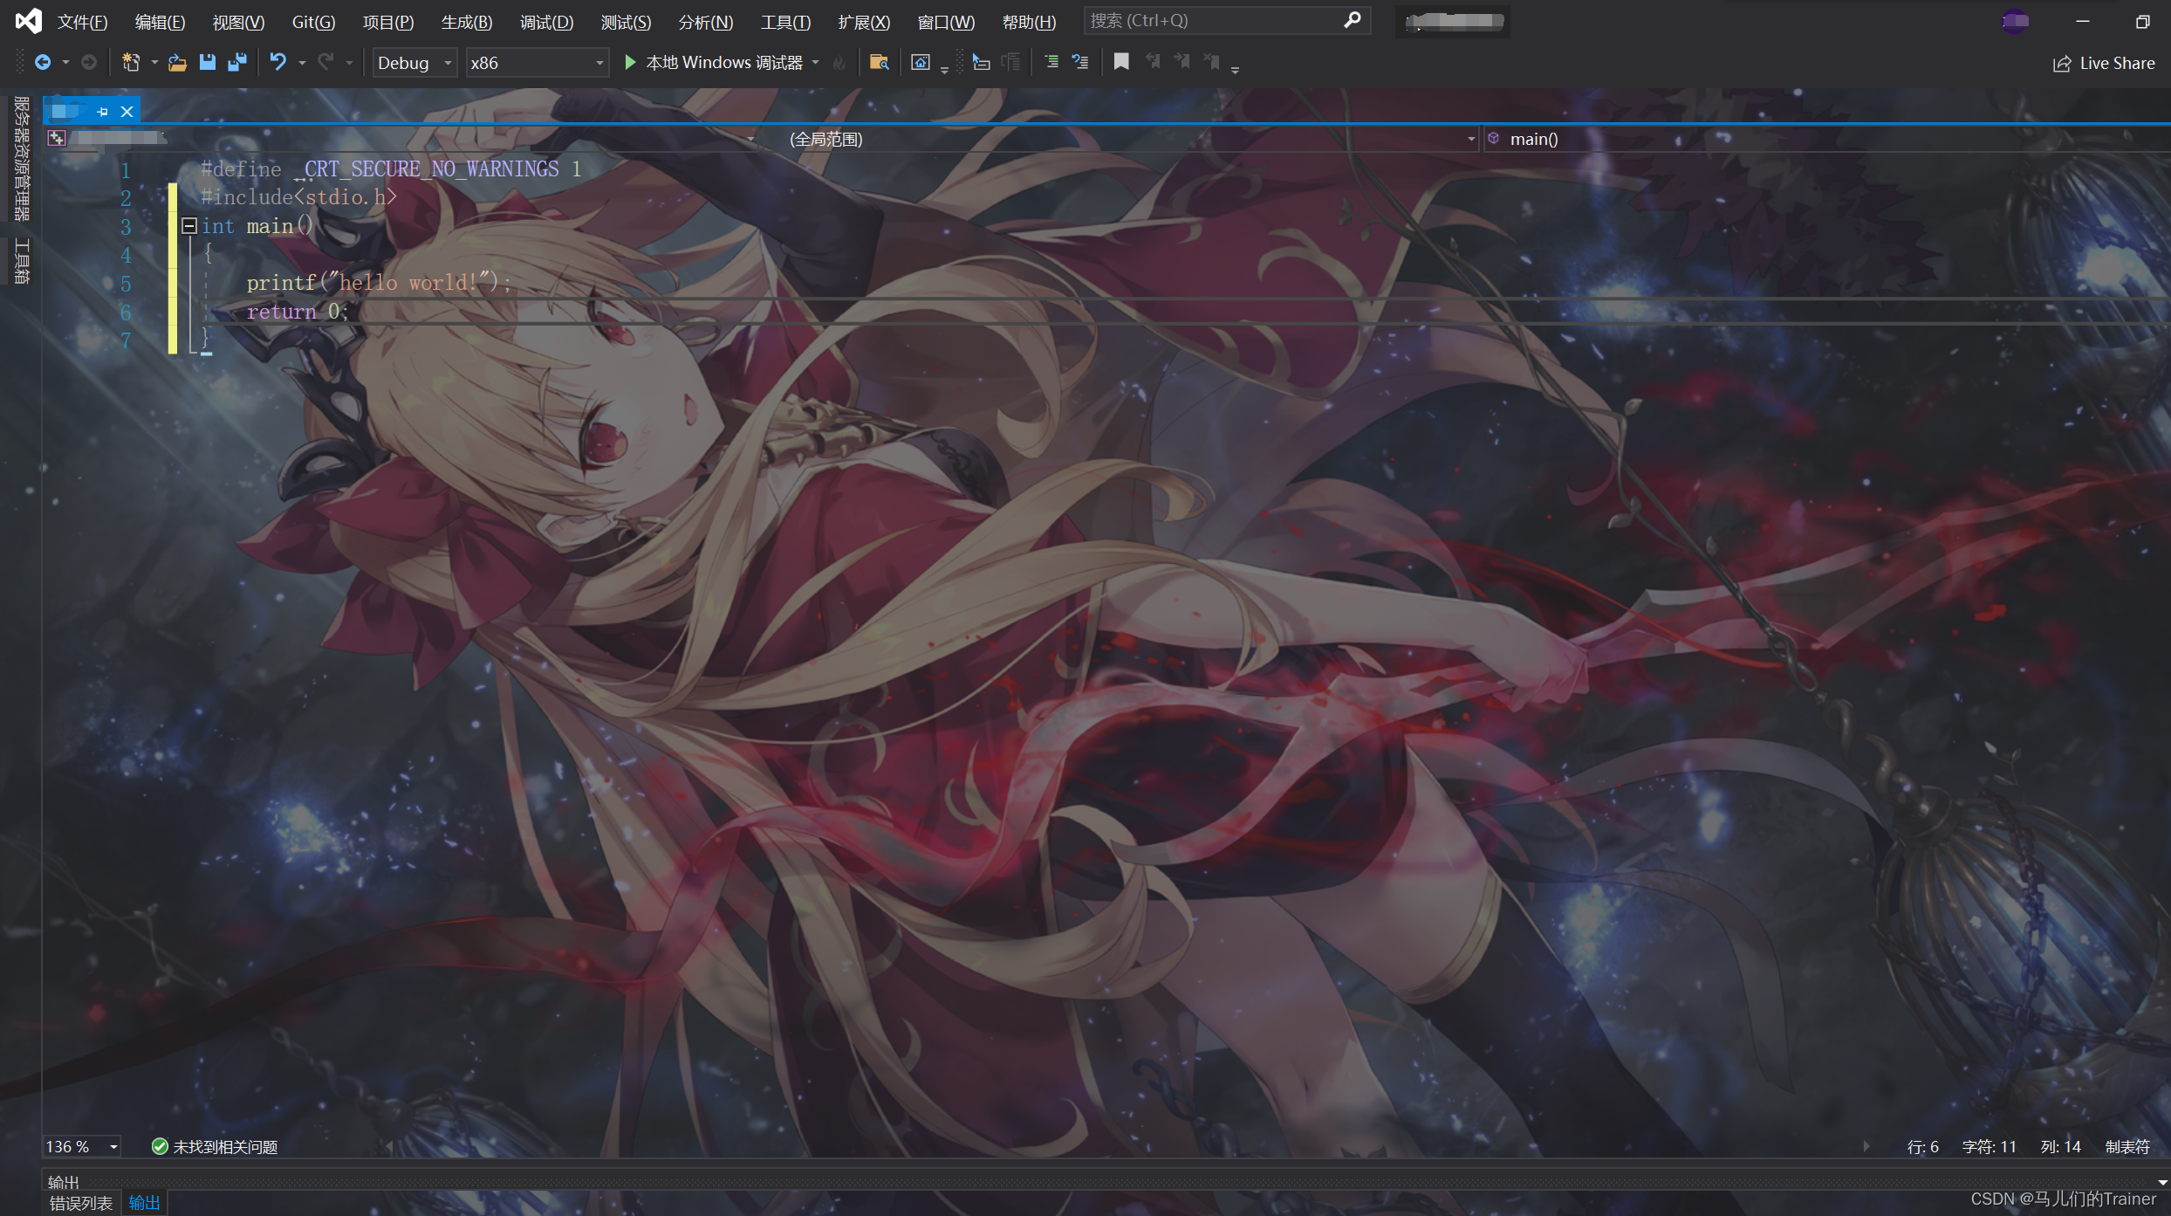The height and width of the screenshot is (1216, 2171).
Task: Open the main() member dropdown
Action: coord(1826,140)
